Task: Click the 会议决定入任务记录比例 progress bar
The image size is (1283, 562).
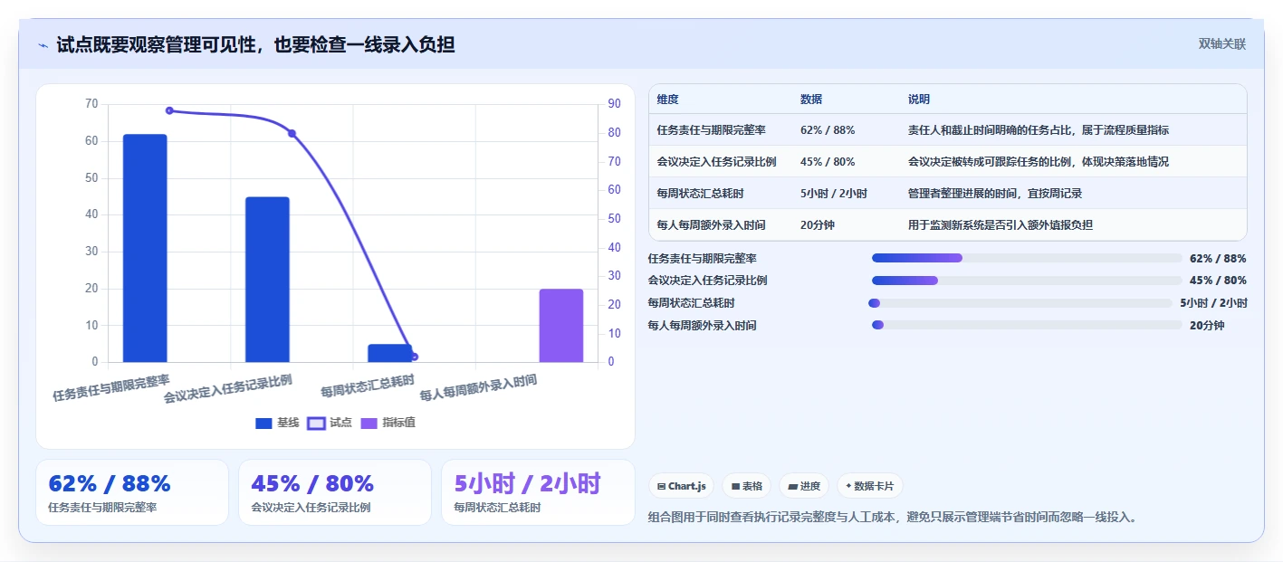Action: 1027,281
